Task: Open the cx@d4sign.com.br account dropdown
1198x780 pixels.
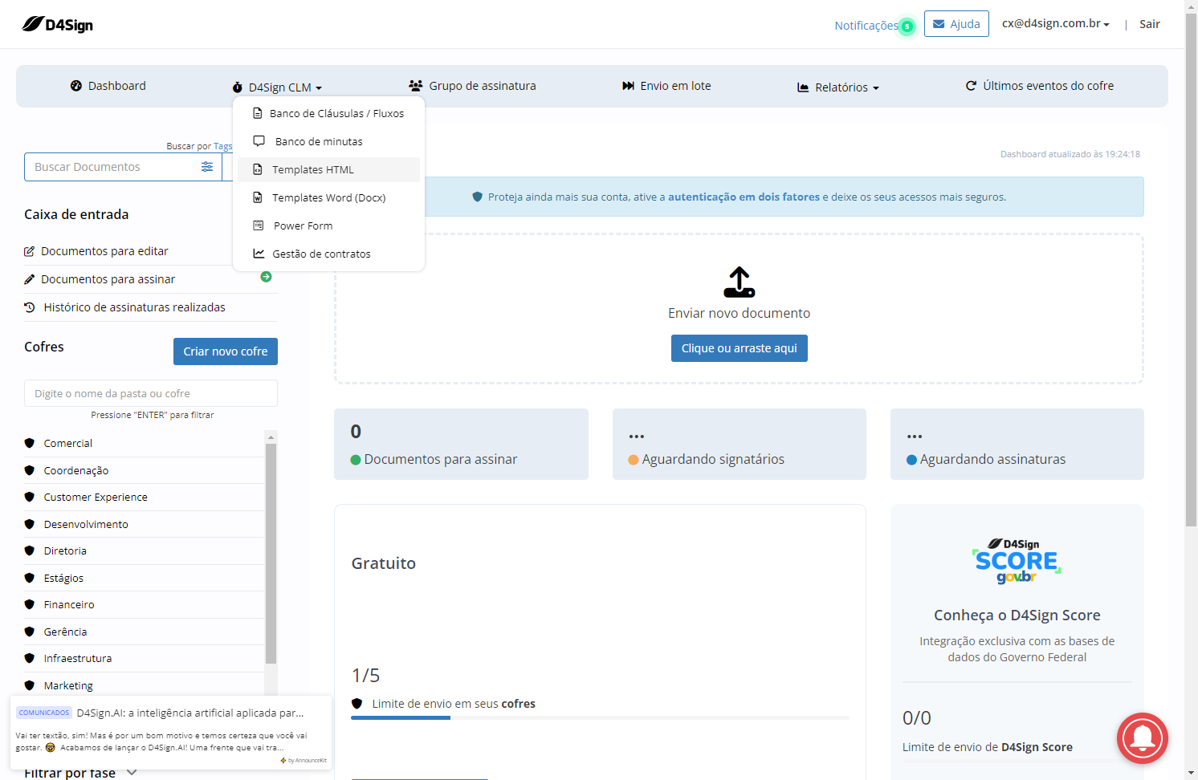Action: tap(1055, 24)
